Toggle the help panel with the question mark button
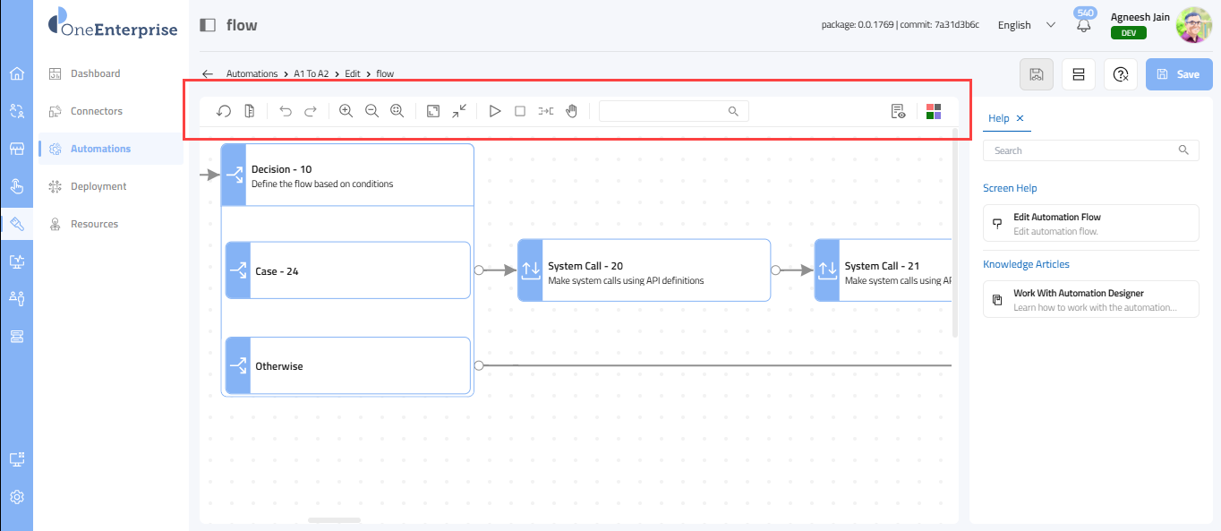 coord(1120,74)
